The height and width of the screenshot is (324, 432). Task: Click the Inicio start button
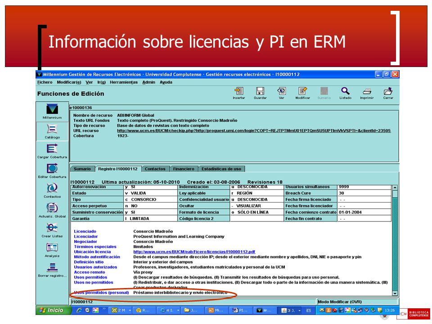click(53, 310)
